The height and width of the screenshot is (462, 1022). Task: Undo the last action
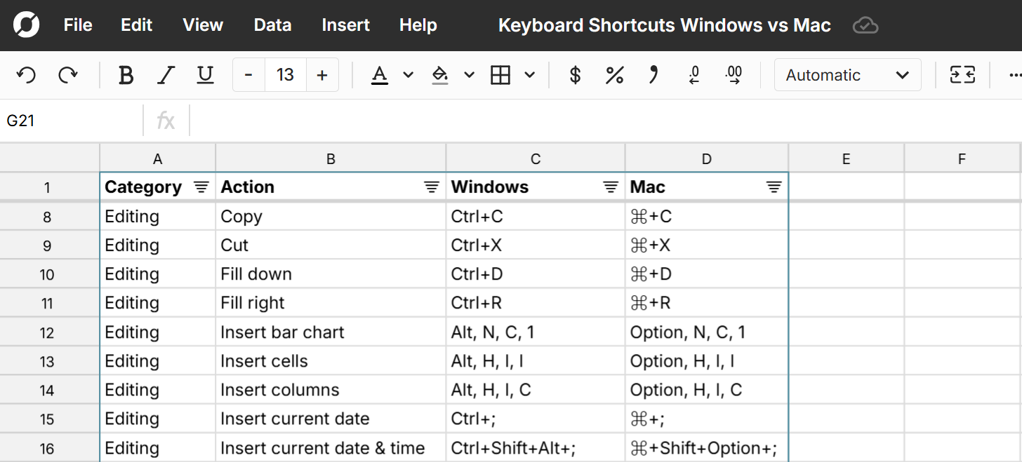coord(26,74)
